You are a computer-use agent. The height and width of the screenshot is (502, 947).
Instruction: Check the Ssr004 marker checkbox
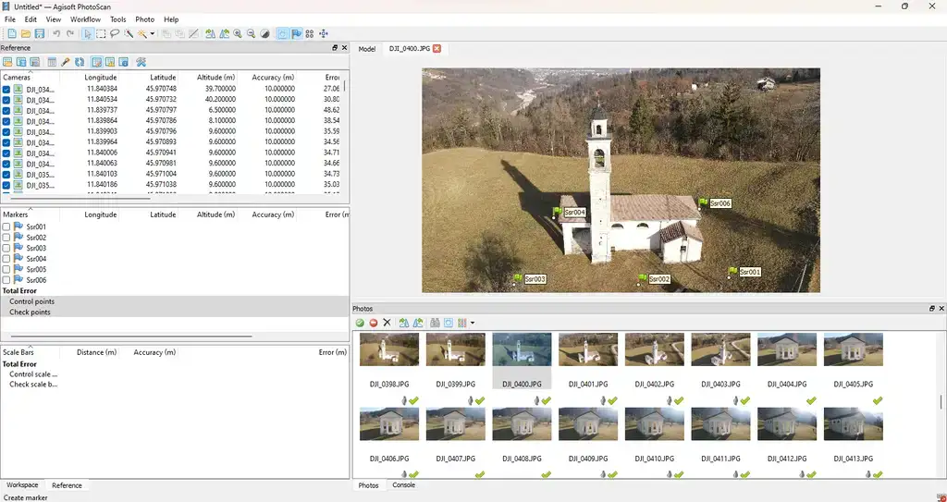(x=6, y=259)
